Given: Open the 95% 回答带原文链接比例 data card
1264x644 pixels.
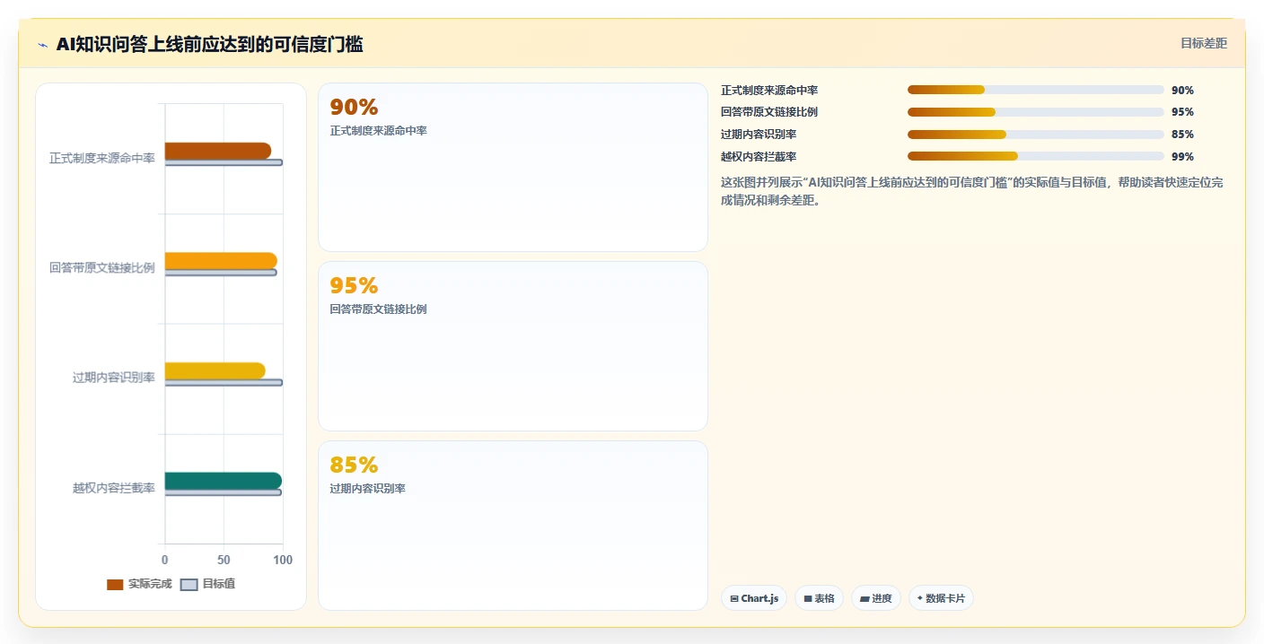Looking at the screenshot, I should tap(513, 346).
